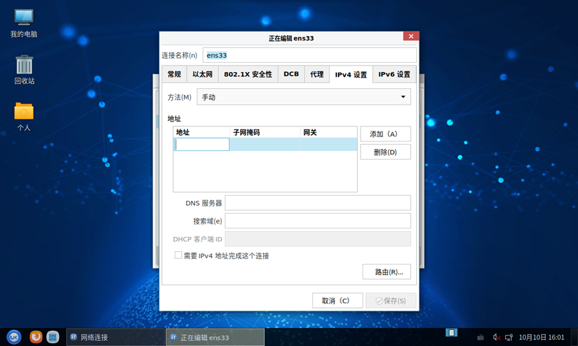578x346 pixels.
Task: Open the 以太网 tab
Action: coord(202,75)
